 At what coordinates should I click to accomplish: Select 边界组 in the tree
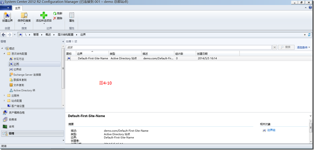[15, 69]
